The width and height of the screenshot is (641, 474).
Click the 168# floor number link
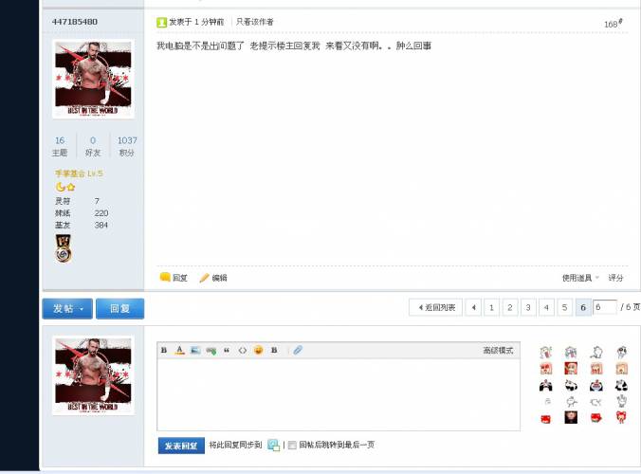coord(614,24)
